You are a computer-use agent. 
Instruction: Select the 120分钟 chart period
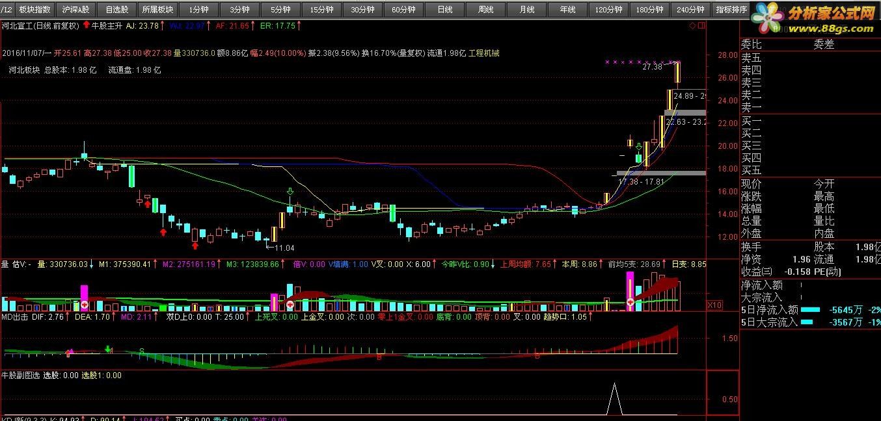coord(609,10)
